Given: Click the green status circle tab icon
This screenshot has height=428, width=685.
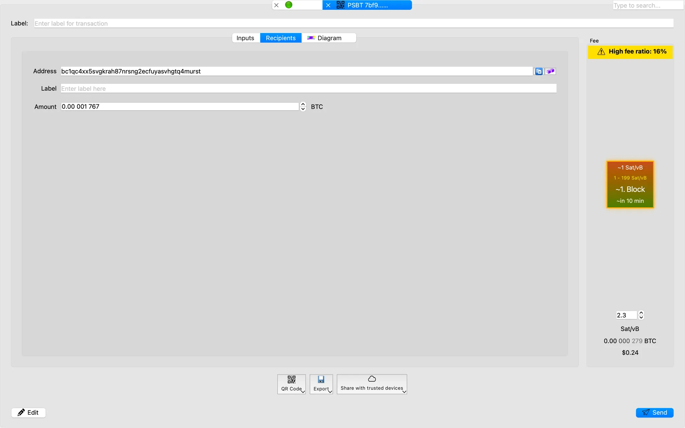Looking at the screenshot, I should click(x=289, y=5).
